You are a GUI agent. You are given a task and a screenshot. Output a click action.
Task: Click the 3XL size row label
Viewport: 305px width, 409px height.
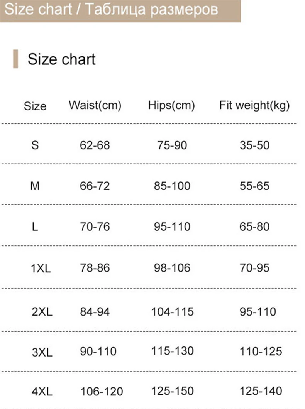(42, 352)
